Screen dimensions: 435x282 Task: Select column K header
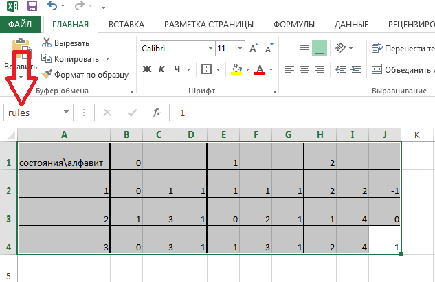[x=416, y=135]
